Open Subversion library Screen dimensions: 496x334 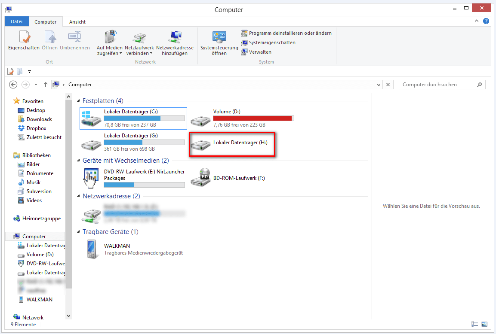point(34,191)
